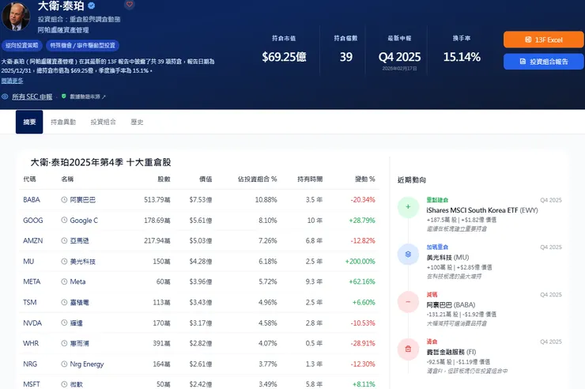The width and height of the screenshot is (585, 389).
Task: Click the blue stack icon for 加碼重倉
Action: [x=408, y=255]
